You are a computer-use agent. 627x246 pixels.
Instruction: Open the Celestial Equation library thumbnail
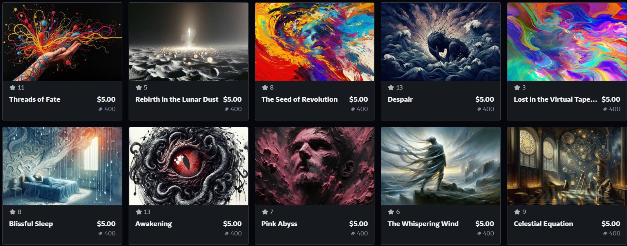[567, 166]
